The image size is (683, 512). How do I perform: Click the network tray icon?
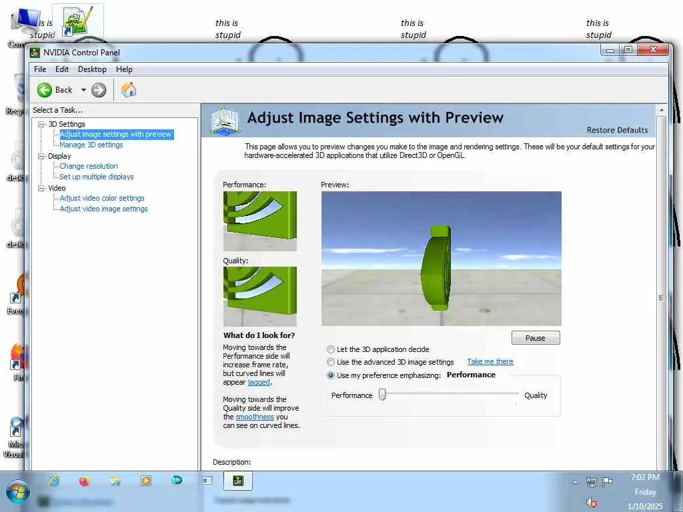(x=591, y=481)
